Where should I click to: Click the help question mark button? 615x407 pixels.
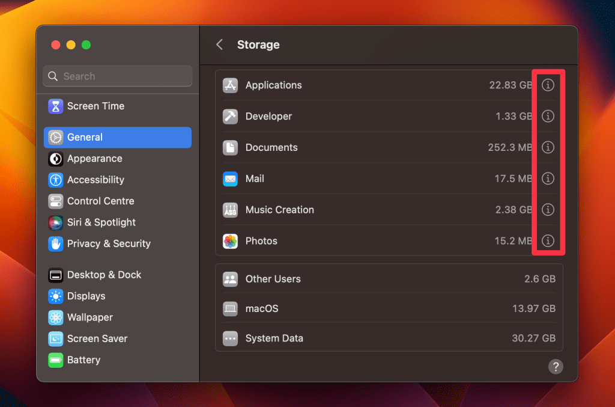pos(556,367)
